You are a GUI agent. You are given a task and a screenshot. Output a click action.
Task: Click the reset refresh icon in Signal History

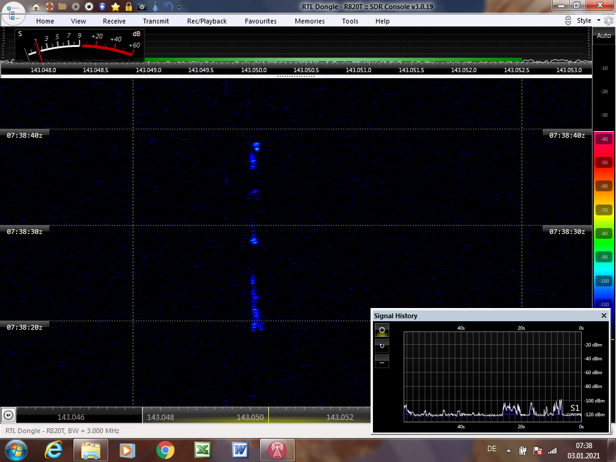tap(382, 346)
